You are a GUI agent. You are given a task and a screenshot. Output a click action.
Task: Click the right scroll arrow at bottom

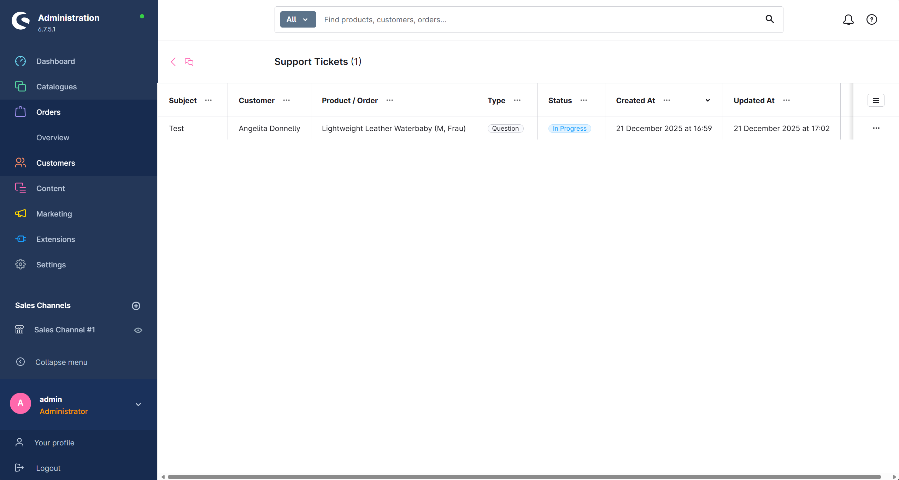click(x=894, y=477)
